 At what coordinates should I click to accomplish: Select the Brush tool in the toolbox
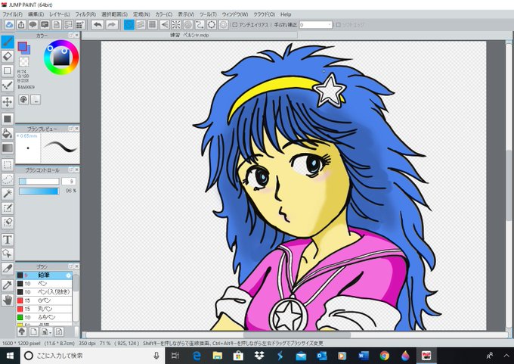[8, 42]
